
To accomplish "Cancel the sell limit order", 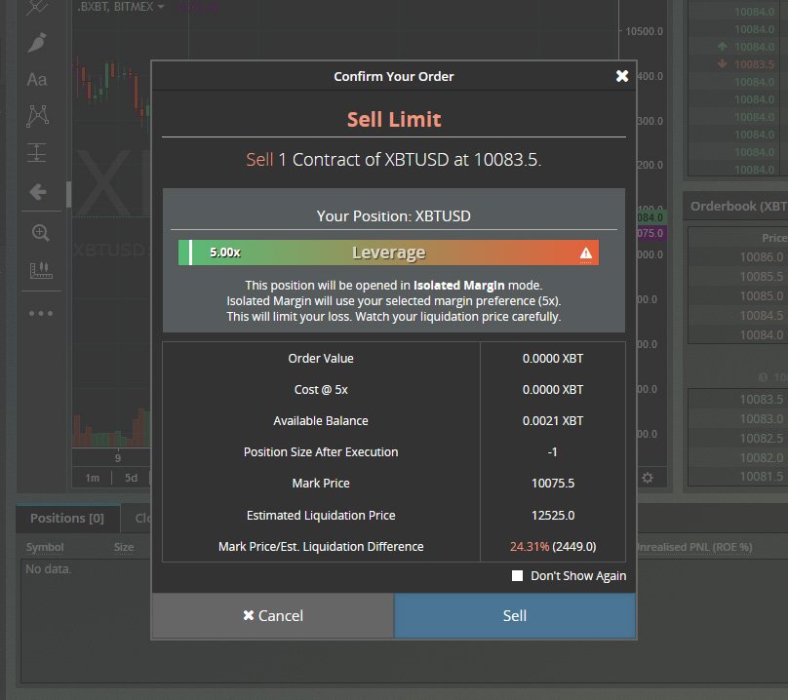I will point(273,615).
